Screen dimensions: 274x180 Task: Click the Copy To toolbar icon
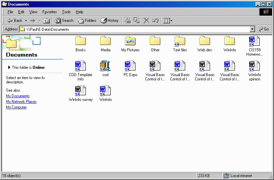tap(137, 21)
